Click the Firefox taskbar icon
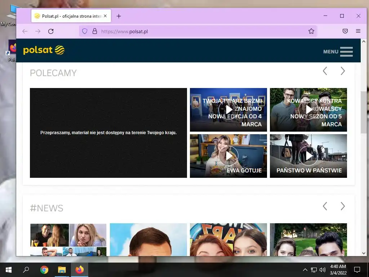 pos(80,270)
